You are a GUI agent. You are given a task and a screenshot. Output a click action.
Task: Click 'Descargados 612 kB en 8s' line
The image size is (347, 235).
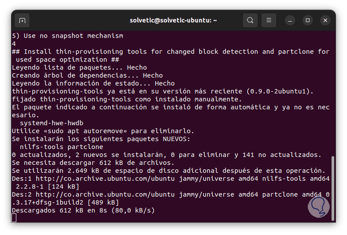coord(83,210)
